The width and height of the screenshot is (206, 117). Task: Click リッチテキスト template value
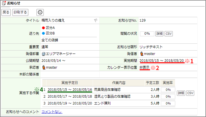(x=151, y=47)
